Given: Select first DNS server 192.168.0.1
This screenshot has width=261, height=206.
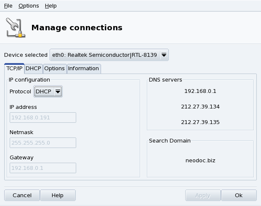Looking at the screenshot, I should click(x=200, y=91).
